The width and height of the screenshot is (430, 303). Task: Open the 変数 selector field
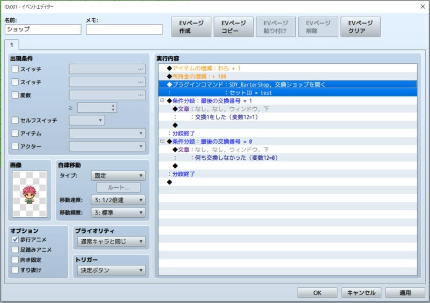[x=107, y=95]
